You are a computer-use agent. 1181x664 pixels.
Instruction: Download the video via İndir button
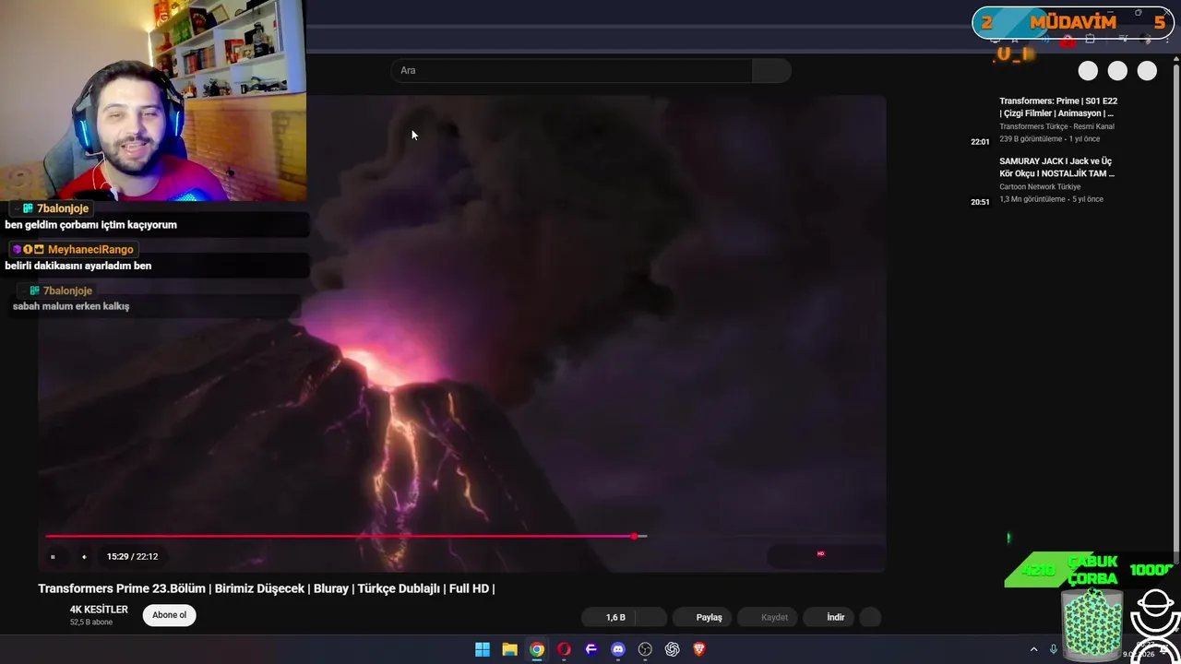829,617
